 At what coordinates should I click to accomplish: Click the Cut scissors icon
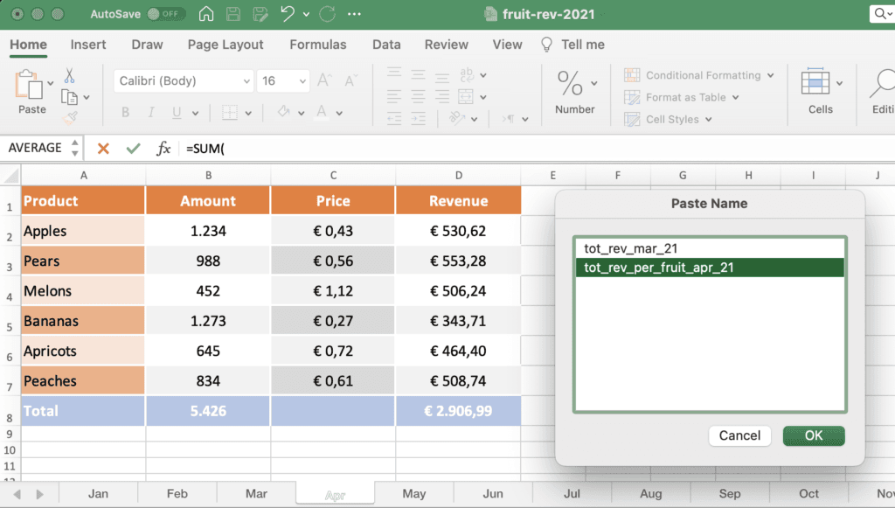point(70,76)
